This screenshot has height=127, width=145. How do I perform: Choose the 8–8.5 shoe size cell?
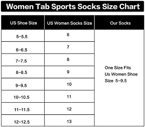click(23, 72)
